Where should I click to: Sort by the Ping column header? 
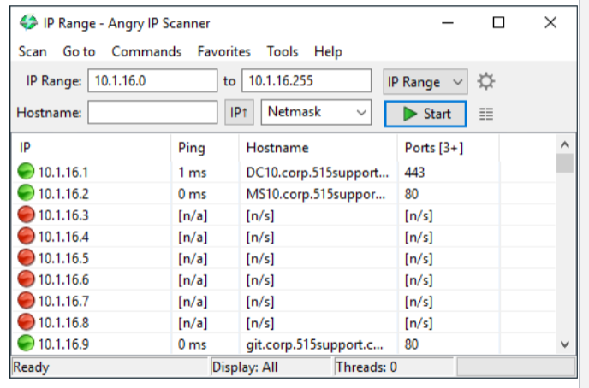click(205, 148)
